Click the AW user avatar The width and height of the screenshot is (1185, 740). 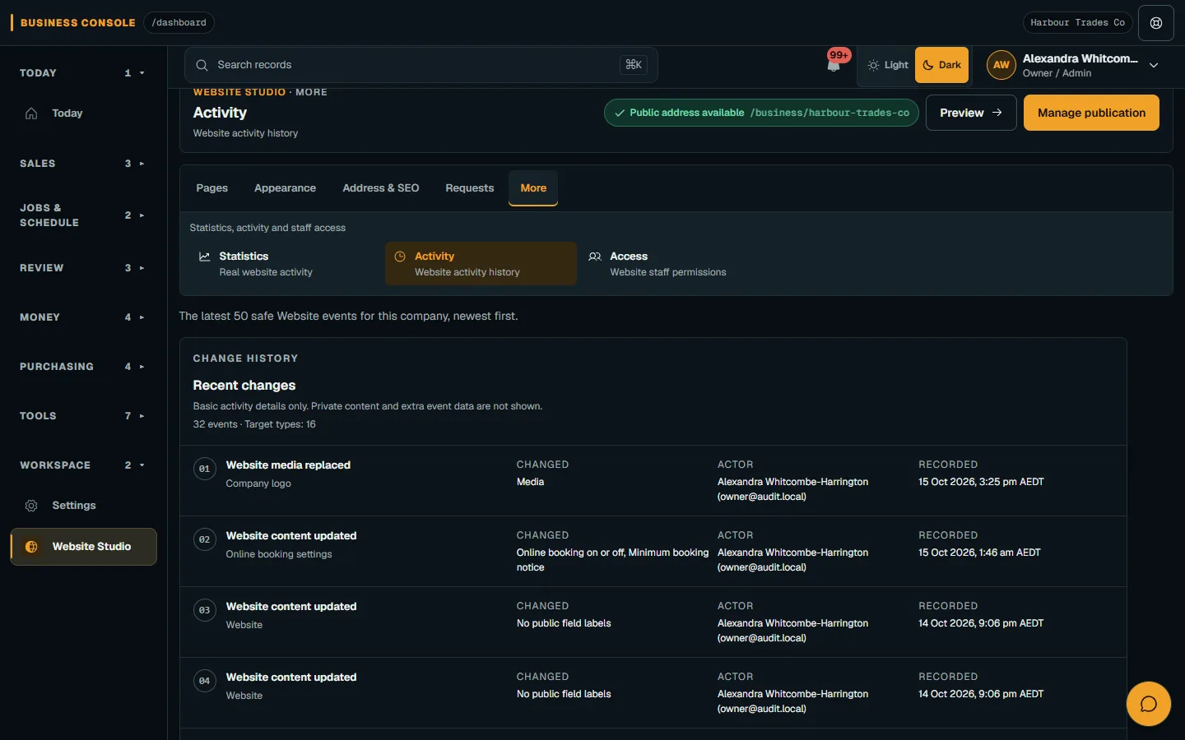pyautogui.click(x=1001, y=65)
